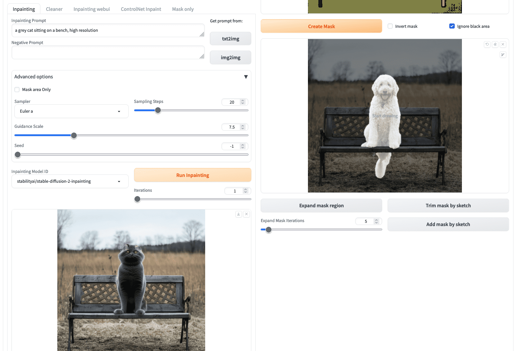Download the inpainted cat output image
The width and height of the screenshot is (516, 351).
[239, 214]
